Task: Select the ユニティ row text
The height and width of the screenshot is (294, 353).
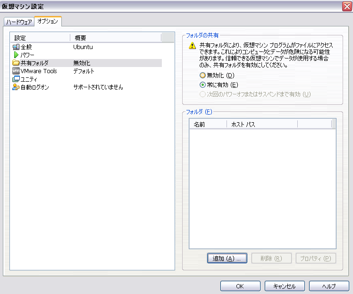Action: 29,79
